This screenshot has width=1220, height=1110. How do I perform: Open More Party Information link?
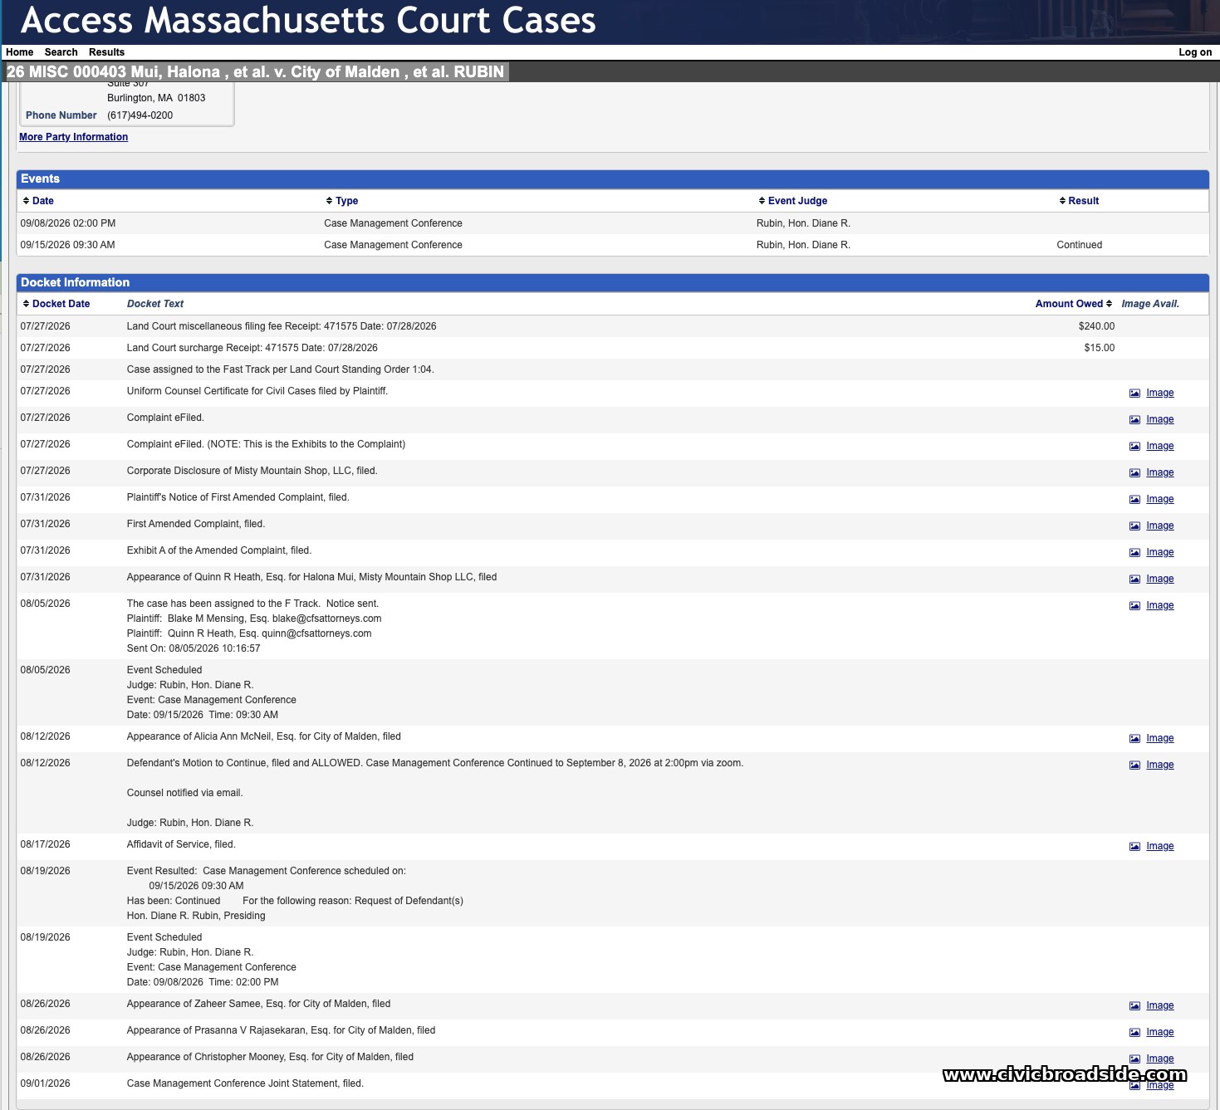tap(74, 137)
